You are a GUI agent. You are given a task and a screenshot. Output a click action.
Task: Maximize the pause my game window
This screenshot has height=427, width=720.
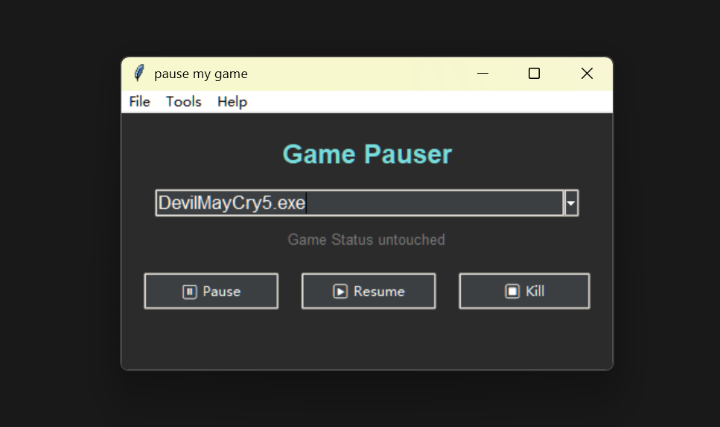point(534,74)
